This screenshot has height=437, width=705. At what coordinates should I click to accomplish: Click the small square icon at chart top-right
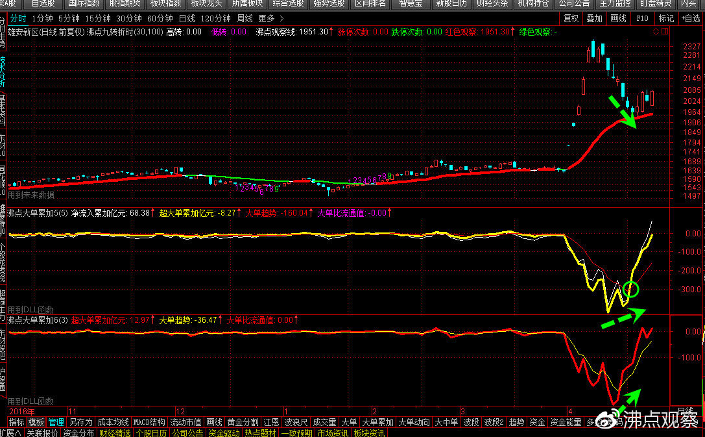pyautogui.click(x=665, y=31)
